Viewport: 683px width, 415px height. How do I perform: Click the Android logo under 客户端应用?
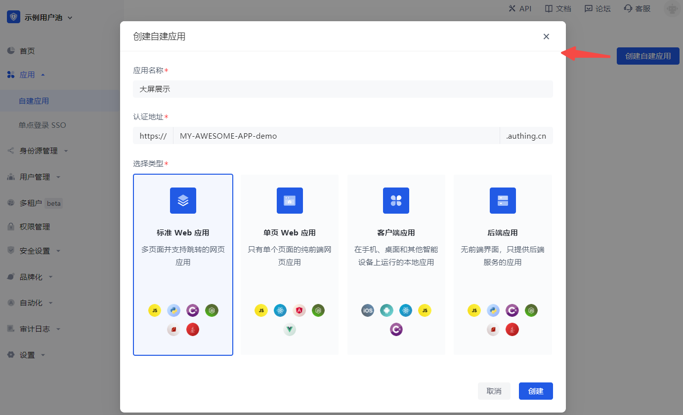386,310
